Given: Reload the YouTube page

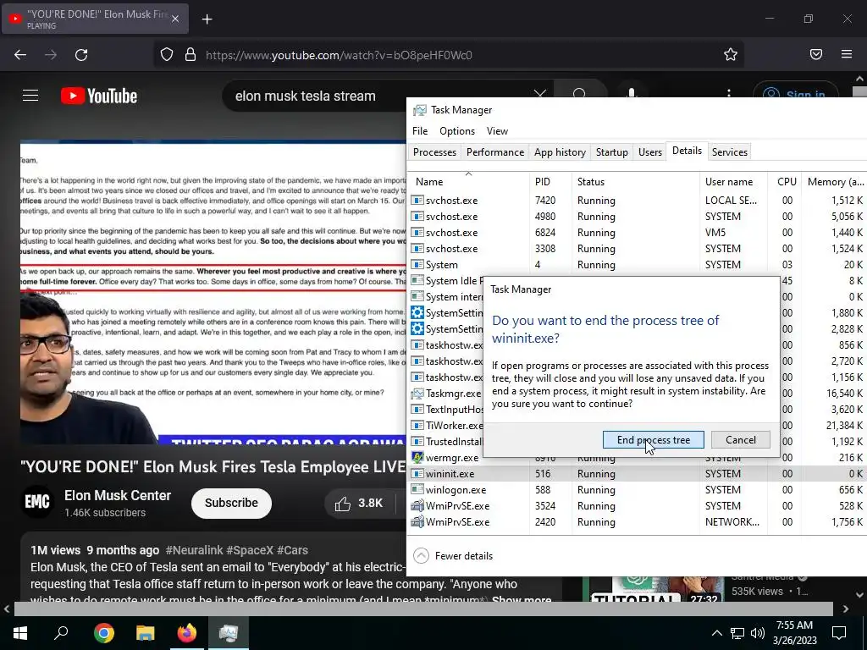Looking at the screenshot, I should [x=81, y=55].
